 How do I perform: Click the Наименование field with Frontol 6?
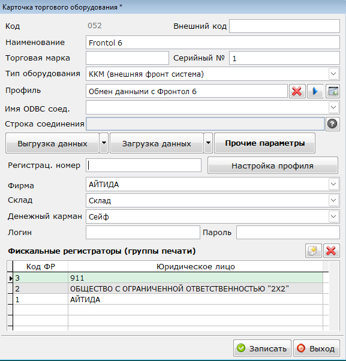[213, 43]
